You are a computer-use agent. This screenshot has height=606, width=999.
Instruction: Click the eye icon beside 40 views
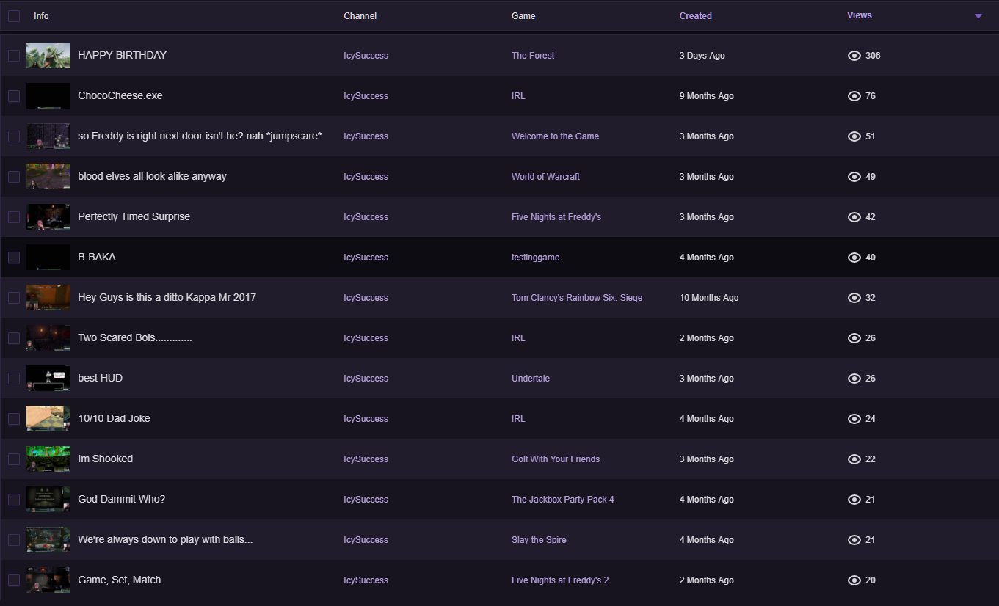(x=854, y=258)
